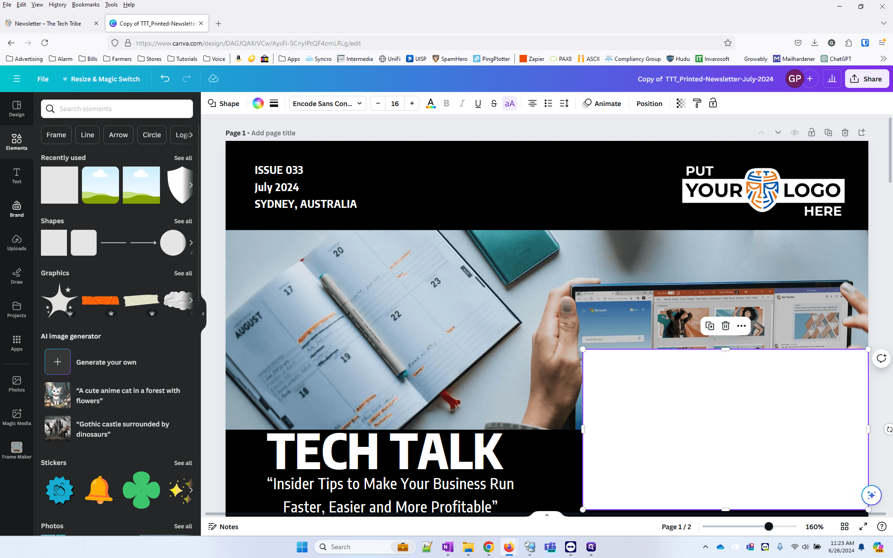Open the Uploads panel
This screenshot has width=893, height=558.
[17, 243]
